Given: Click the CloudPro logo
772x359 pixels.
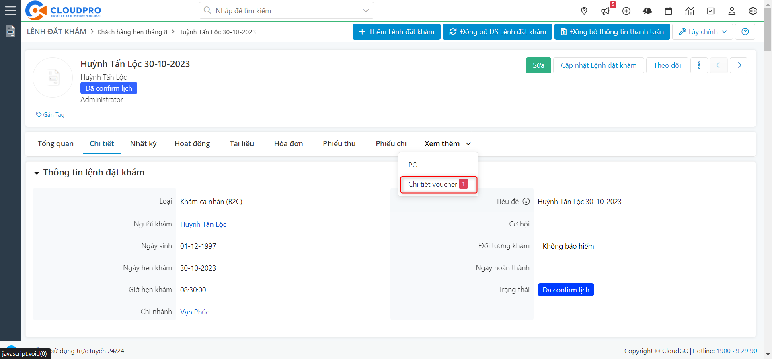Looking at the screenshot, I should (x=63, y=10).
